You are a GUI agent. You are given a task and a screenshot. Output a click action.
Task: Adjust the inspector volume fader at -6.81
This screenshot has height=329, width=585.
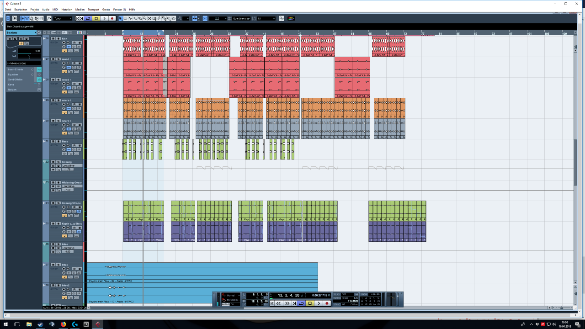(29, 51)
